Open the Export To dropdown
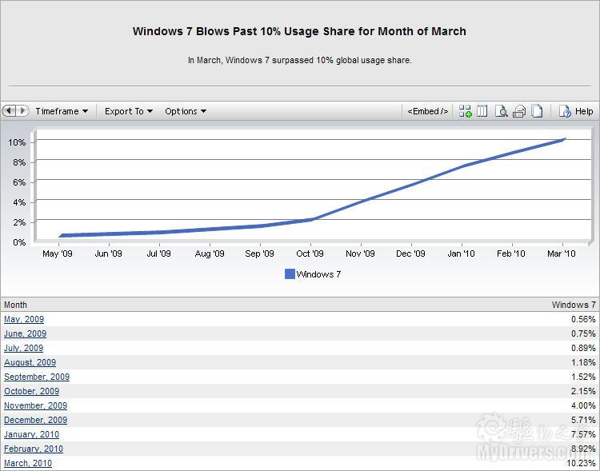 (129, 111)
